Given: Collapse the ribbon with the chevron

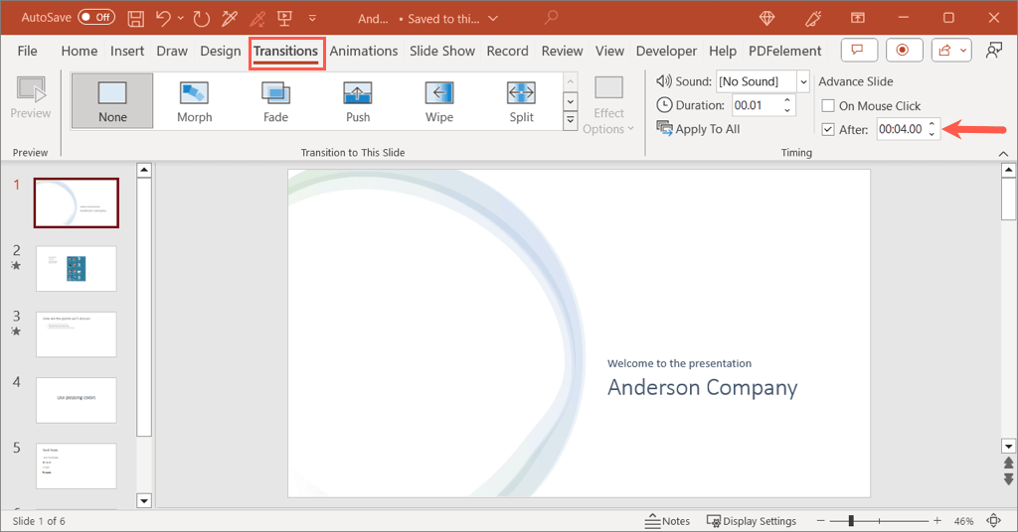Looking at the screenshot, I should click(x=1003, y=154).
